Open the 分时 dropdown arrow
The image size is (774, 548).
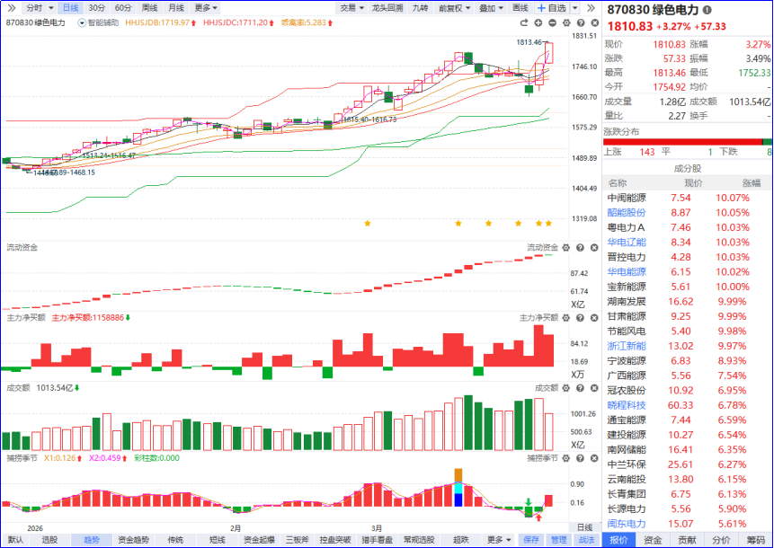(x=51, y=8)
